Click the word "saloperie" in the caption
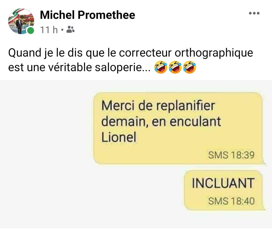 click(x=123, y=68)
